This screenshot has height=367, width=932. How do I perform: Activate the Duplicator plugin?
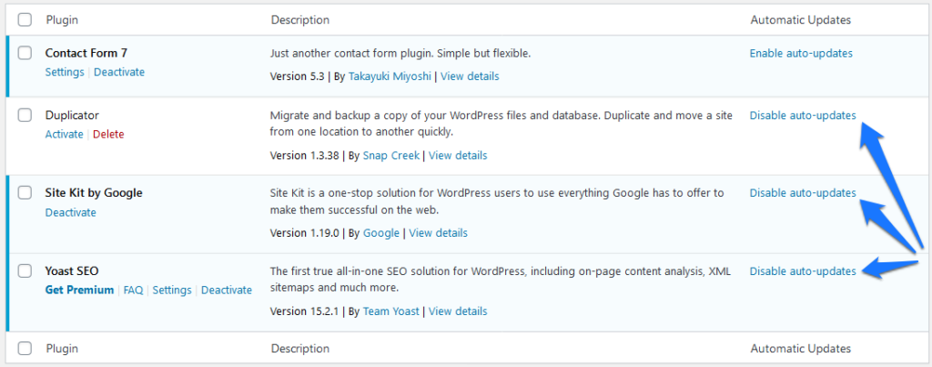65,135
